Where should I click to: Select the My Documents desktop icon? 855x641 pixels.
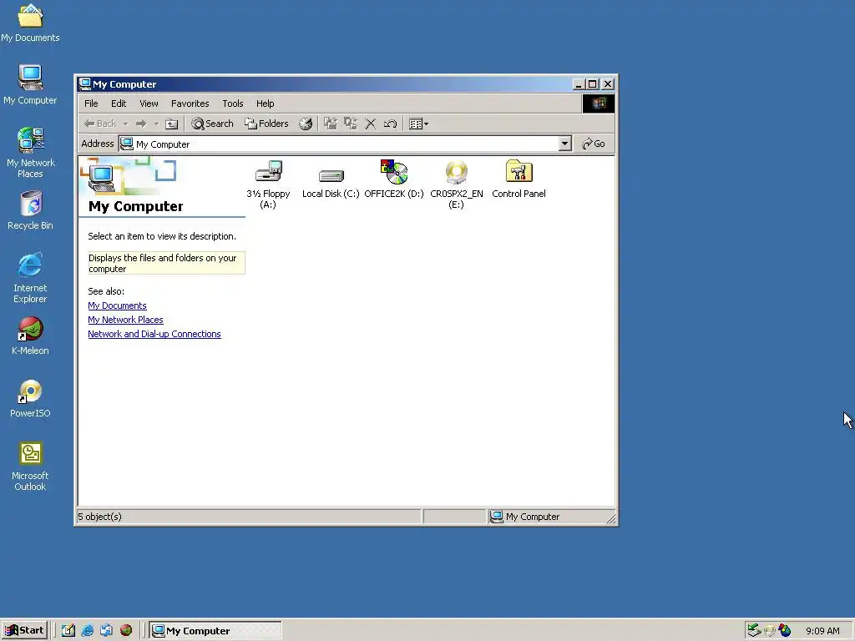point(30,23)
